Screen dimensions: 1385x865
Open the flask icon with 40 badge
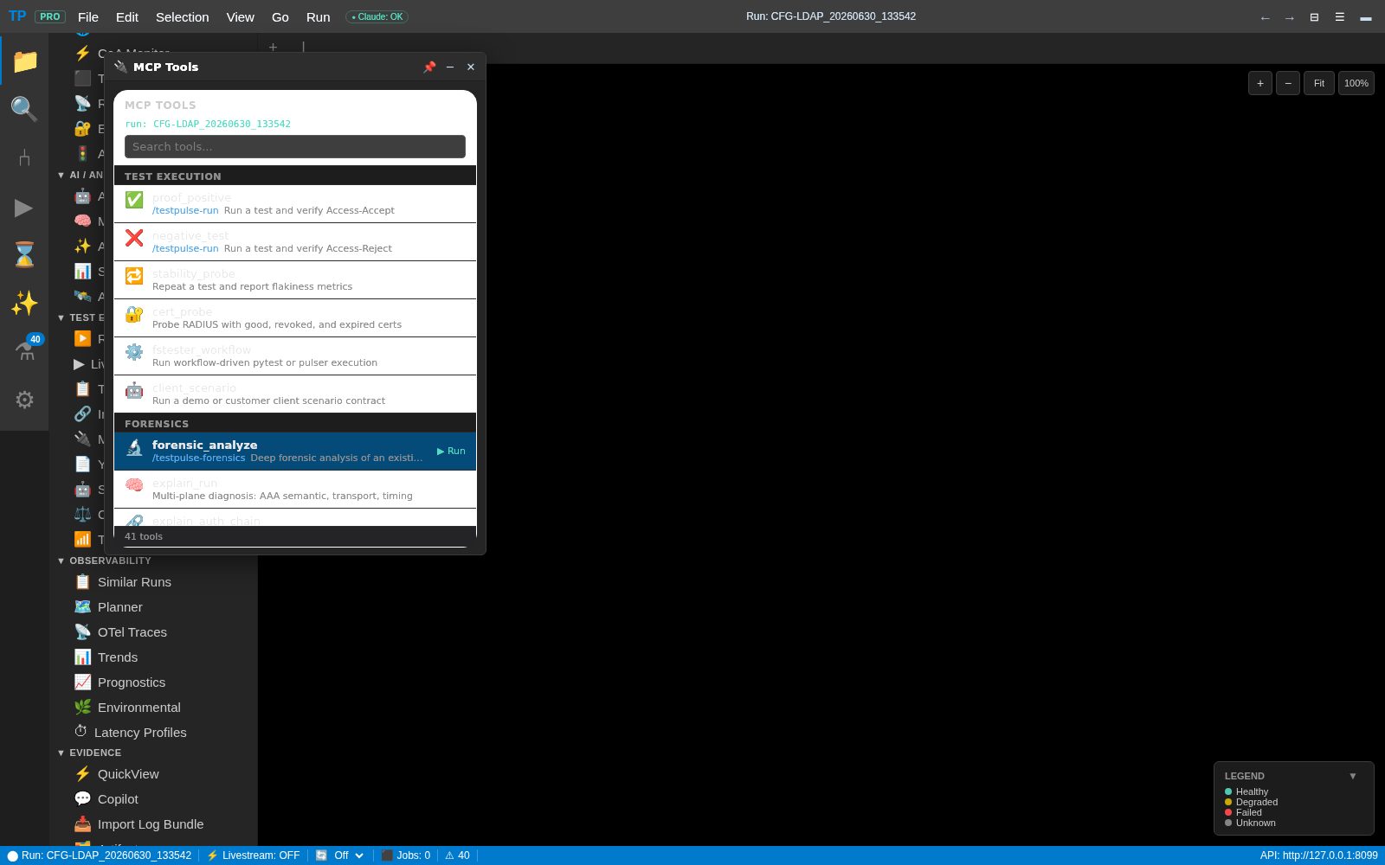pyautogui.click(x=26, y=349)
